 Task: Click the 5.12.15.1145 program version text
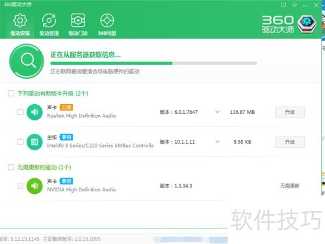point(25,239)
